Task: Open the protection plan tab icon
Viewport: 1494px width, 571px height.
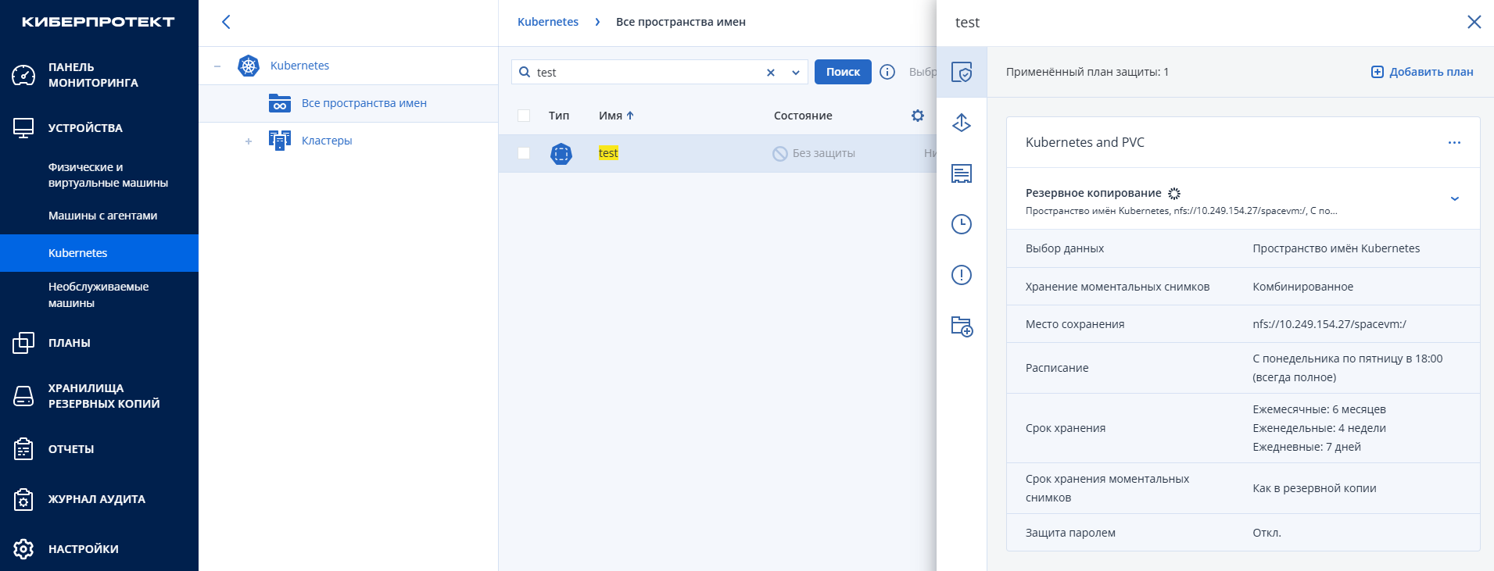Action: coord(962,72)
